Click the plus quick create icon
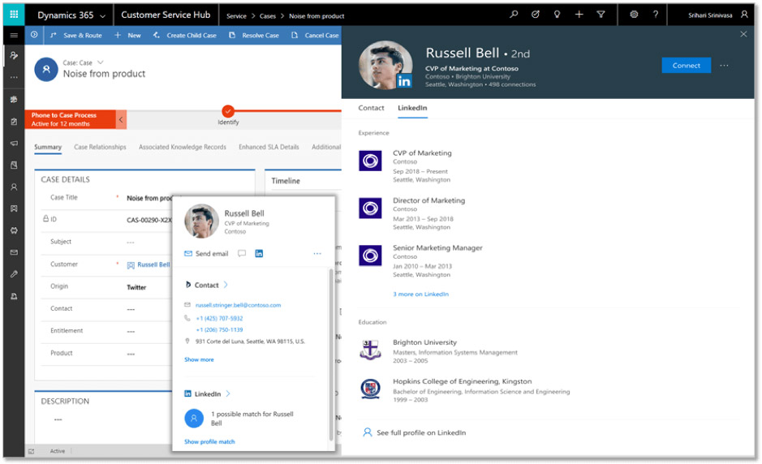 pos(579,15)
